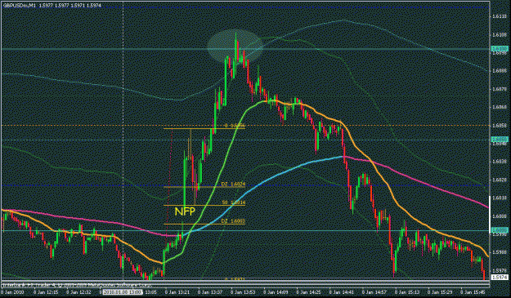
Task: Click the 1.6038 price scale label
Action: coord(499,161)
